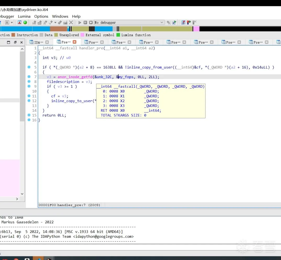Open the Lumina menu
This screenshot has height=260, width=281.
(24, 16)
